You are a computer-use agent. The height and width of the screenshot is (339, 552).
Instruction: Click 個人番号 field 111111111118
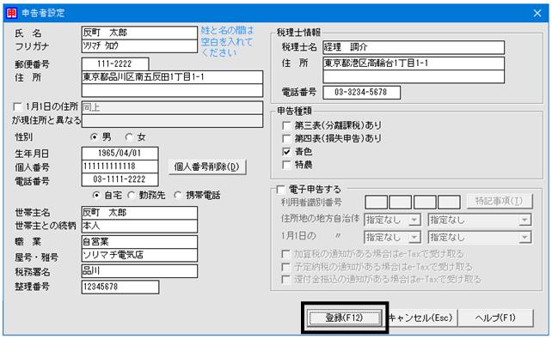tap(120, 166)
